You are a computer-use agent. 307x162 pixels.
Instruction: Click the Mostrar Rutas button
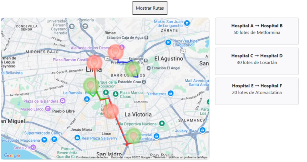(x=150, y=8)
